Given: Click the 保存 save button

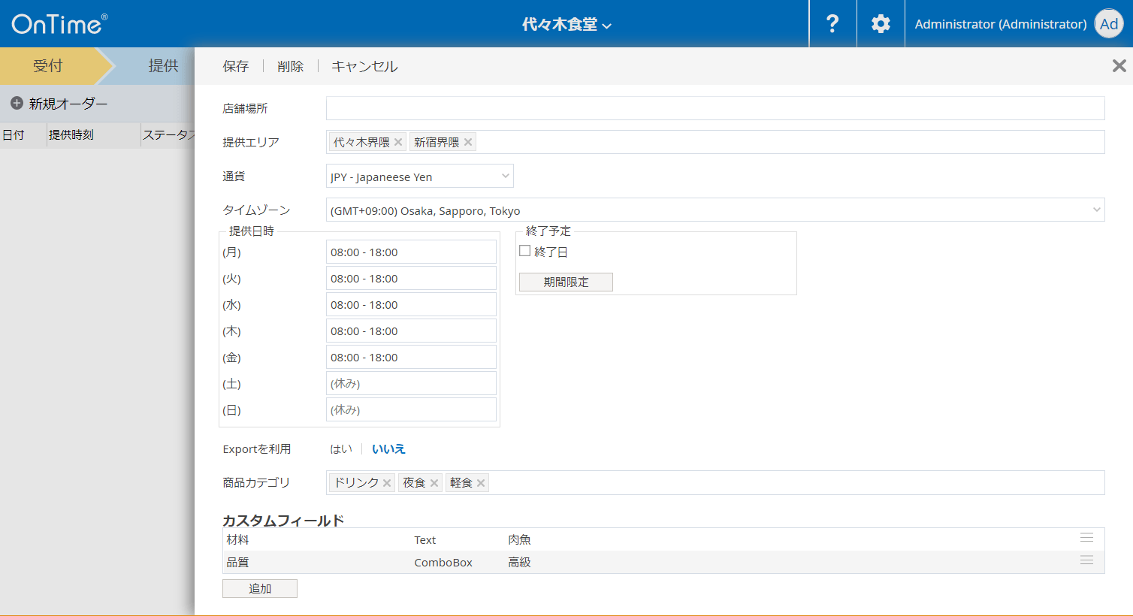Looking at the screenshot, I should 235,66.
